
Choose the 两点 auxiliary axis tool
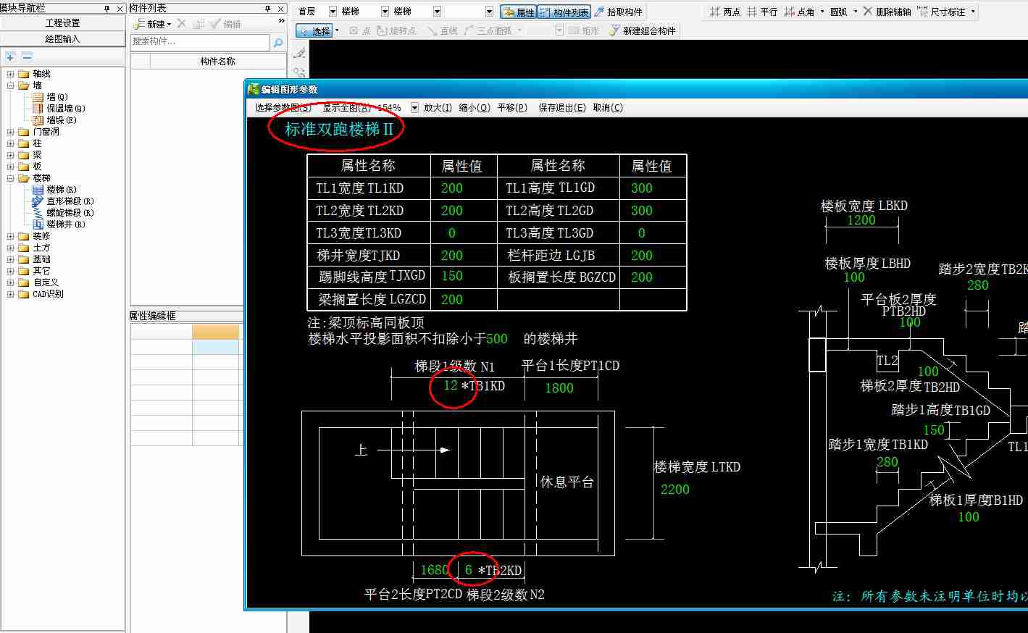click(x=725, y=12)
